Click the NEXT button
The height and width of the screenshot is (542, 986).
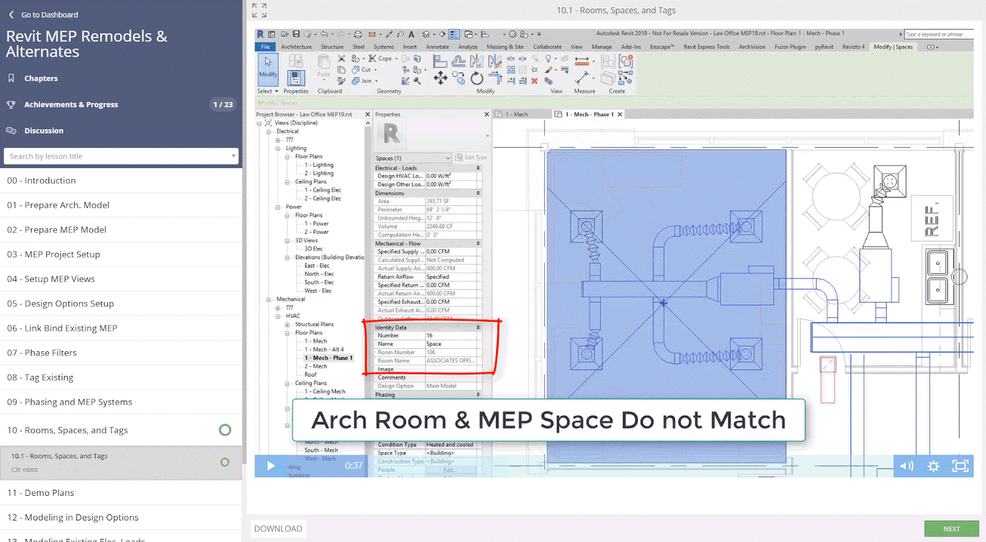[951, 529]
